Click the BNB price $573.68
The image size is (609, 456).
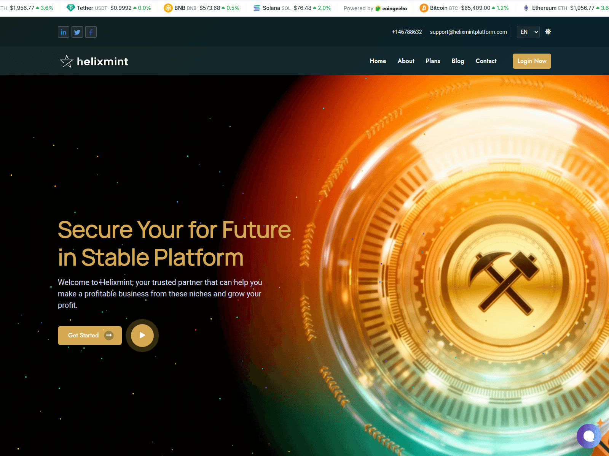click(x=210, y=8)
